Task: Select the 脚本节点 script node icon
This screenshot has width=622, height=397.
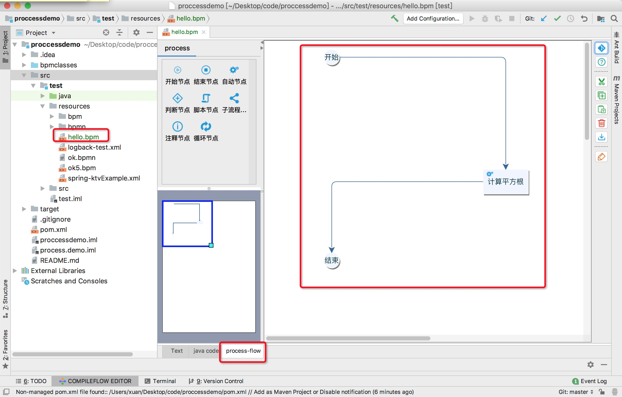Action: pyautogui.click(x=206, y=98)
